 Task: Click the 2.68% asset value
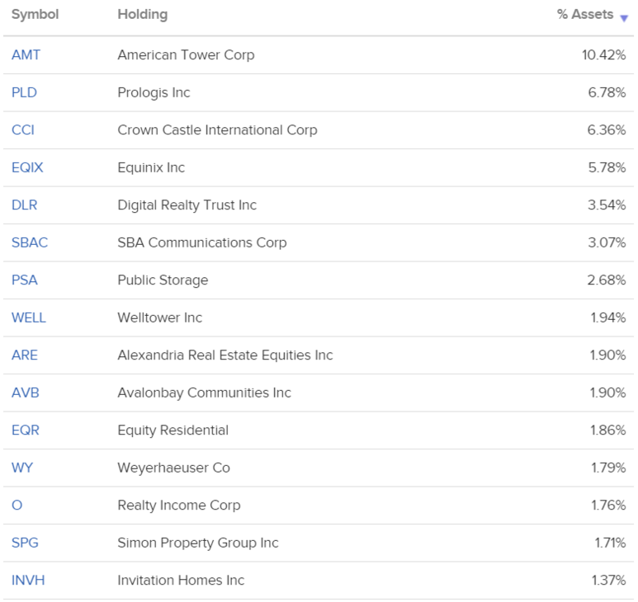point(607,280)
